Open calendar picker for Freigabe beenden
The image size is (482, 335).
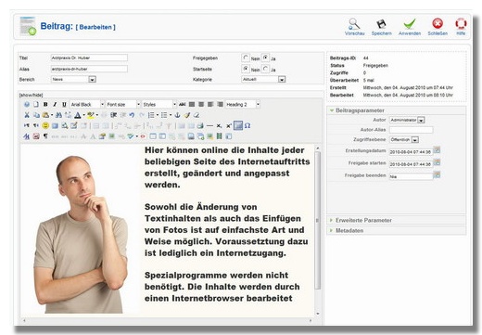(437, 174)
